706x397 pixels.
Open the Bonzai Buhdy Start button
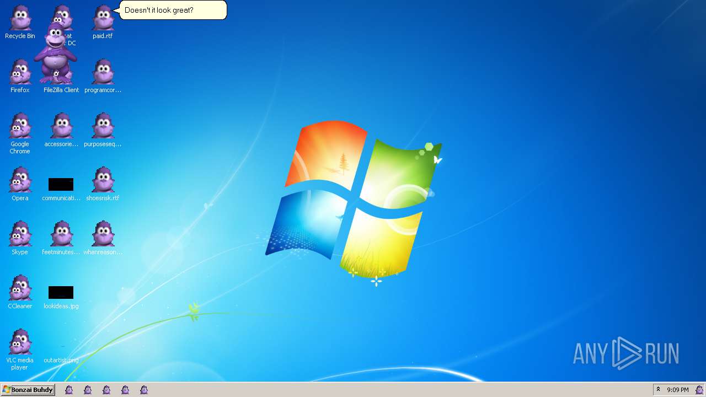tap(28, 390)
